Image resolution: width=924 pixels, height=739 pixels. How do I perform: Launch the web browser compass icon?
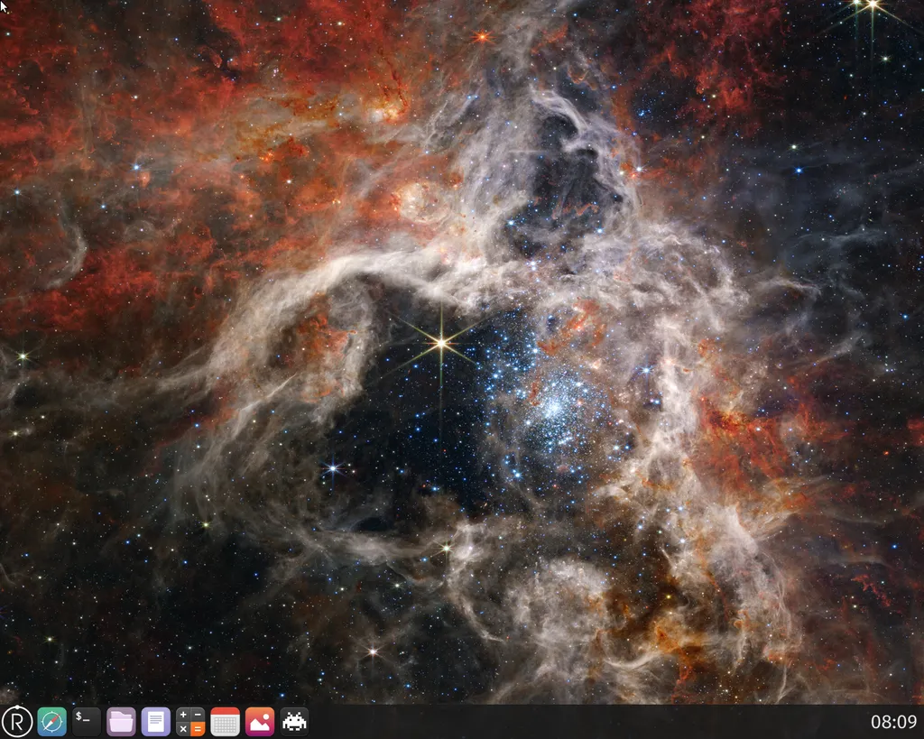pyautogui.click(x=51, y=721)
